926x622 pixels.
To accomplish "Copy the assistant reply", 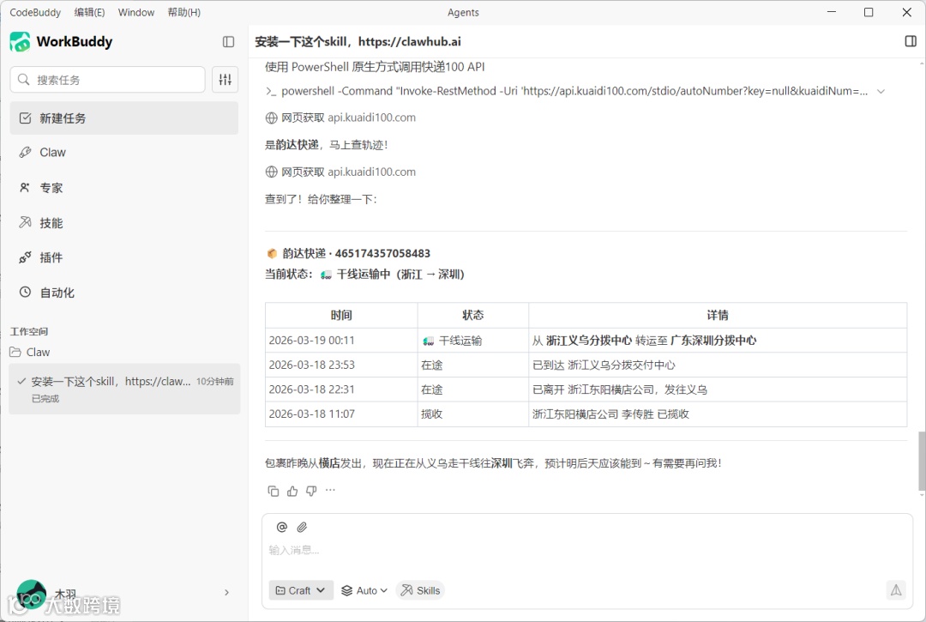I will (x=273, y=490).
